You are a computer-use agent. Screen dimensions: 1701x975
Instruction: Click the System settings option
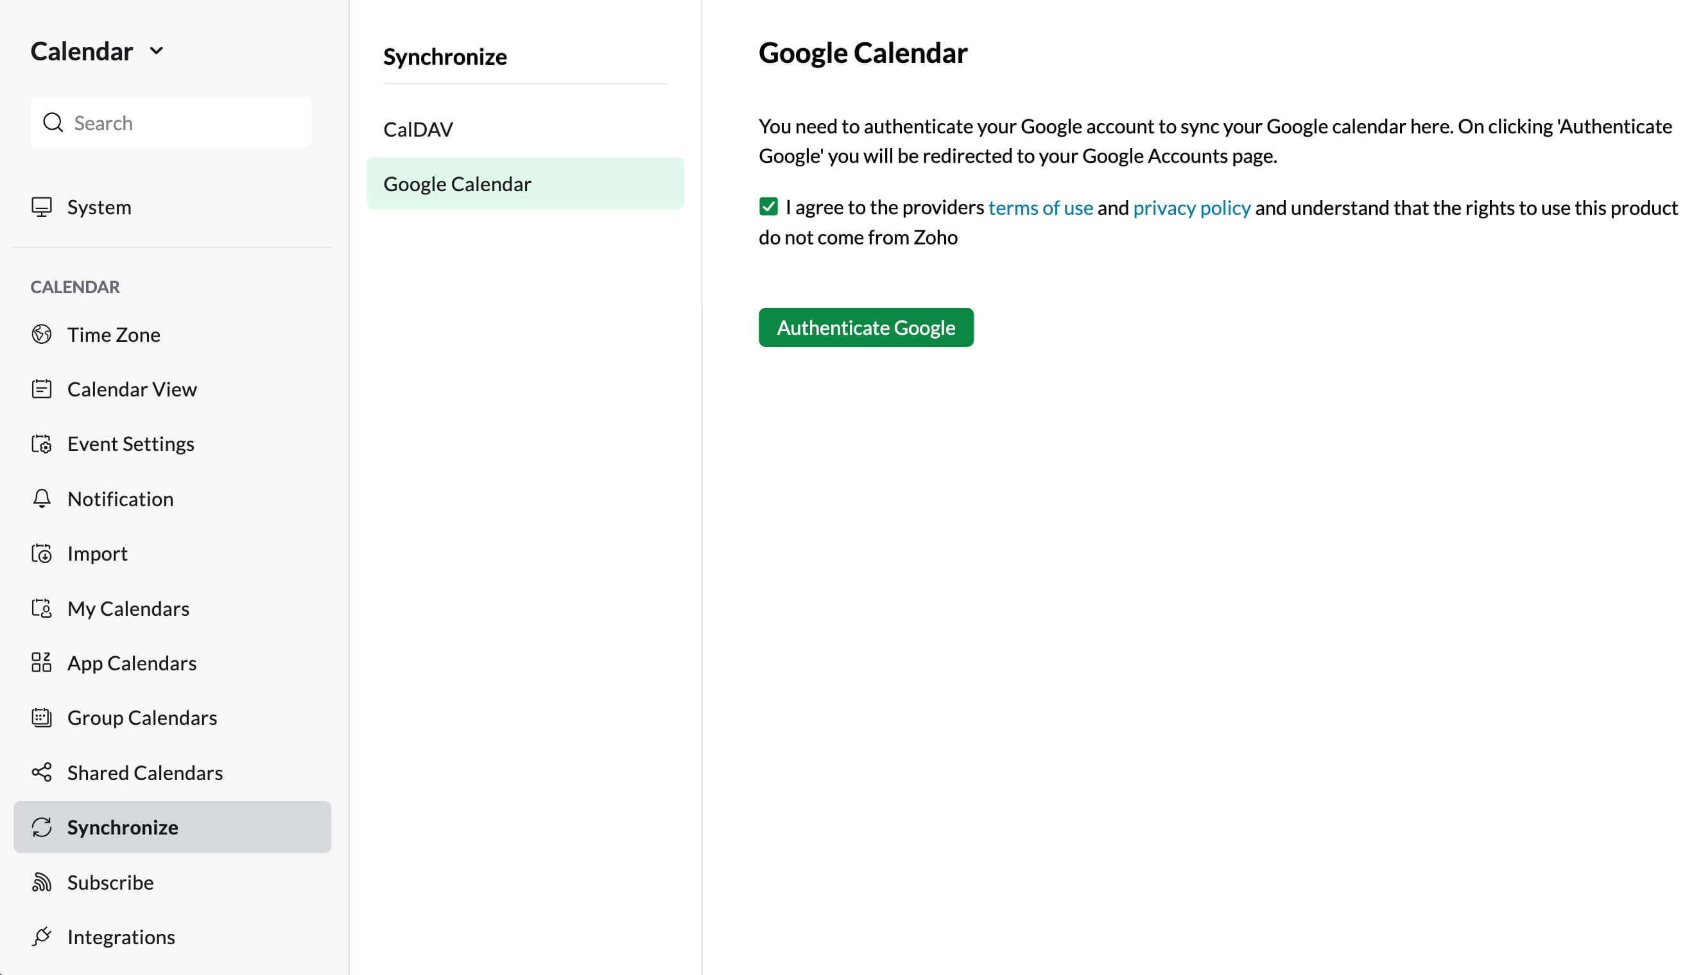98,207
